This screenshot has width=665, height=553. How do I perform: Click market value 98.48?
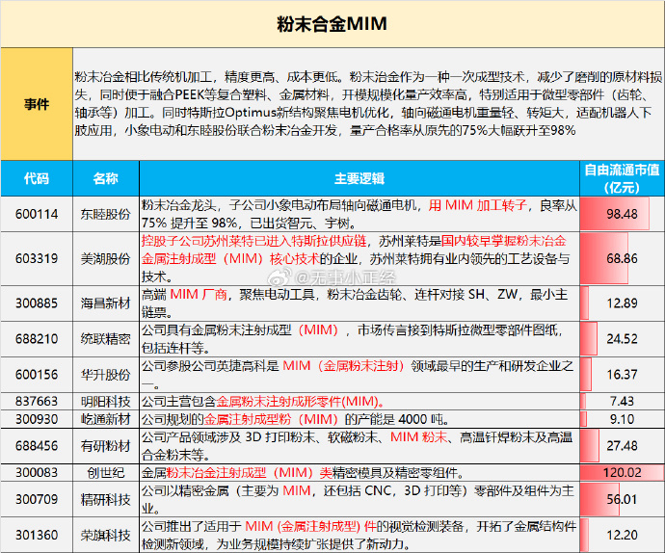tap(622, 214)
